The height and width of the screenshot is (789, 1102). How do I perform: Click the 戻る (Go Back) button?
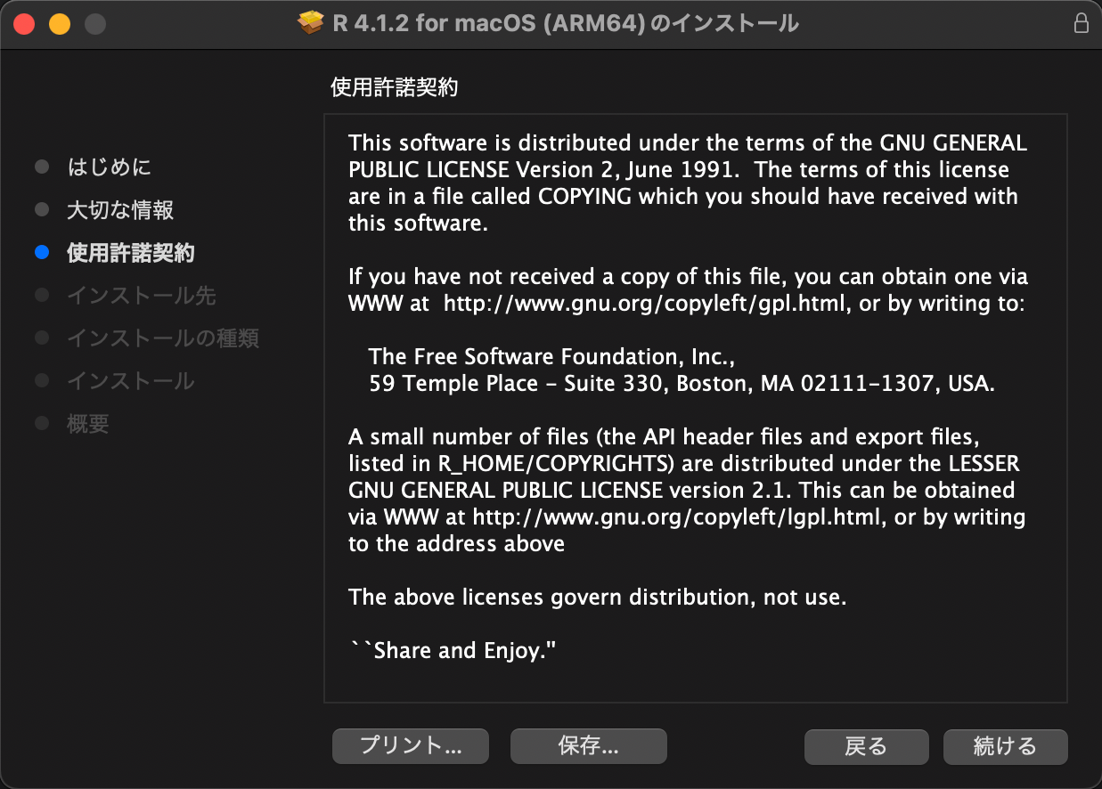tap(866, 746)
